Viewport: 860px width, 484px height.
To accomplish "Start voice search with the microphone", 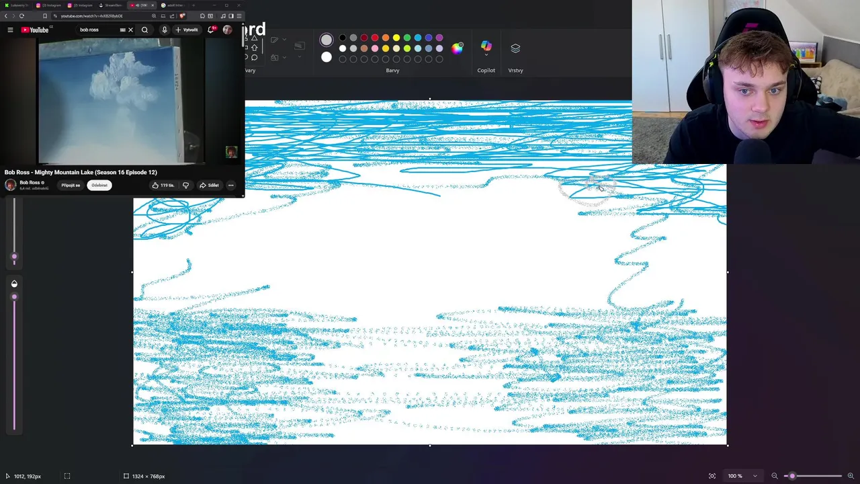I will coord(165,30).
